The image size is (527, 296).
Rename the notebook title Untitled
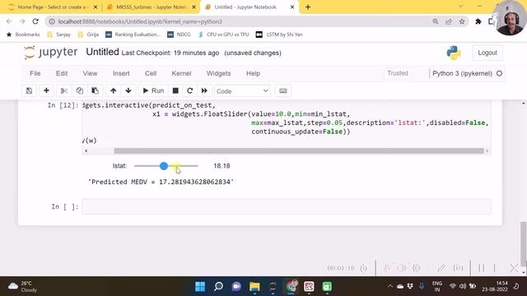coord(102,52)
